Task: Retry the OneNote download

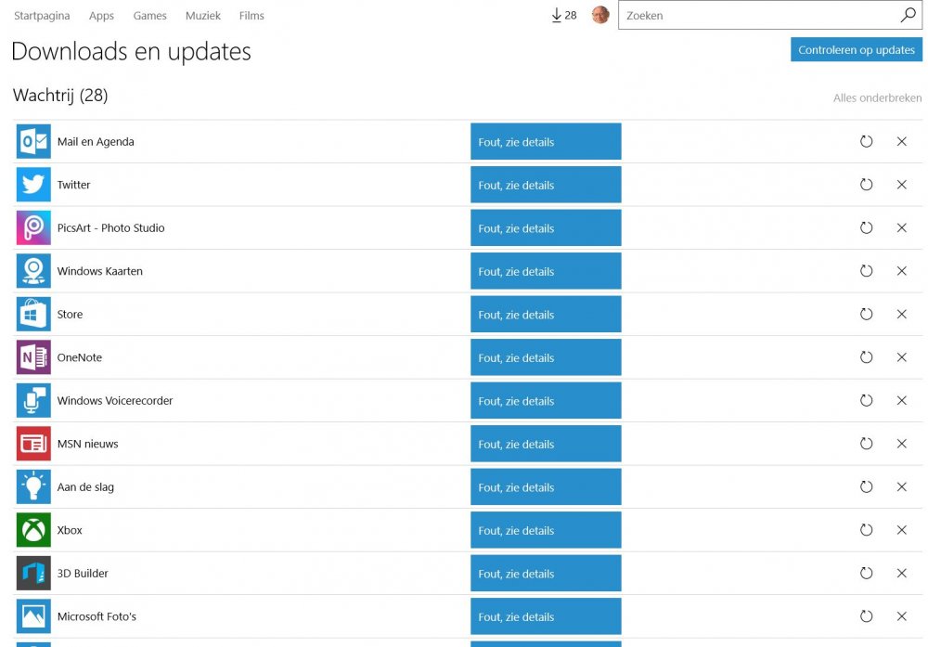Action: pos(867,357)
